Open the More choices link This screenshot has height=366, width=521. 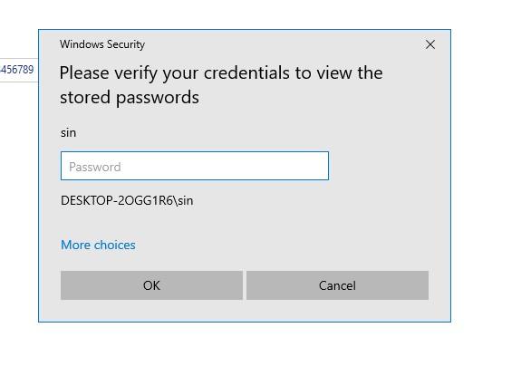[98, 246]
